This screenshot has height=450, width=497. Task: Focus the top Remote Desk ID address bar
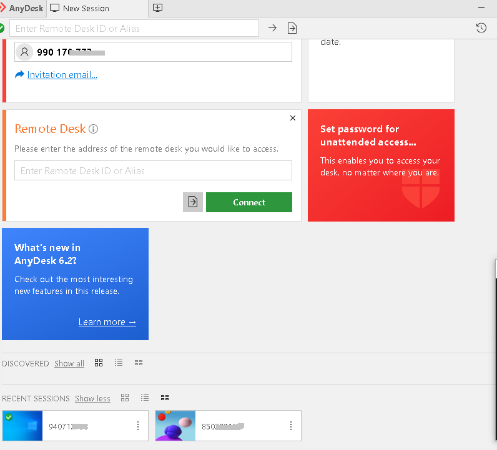134,28
